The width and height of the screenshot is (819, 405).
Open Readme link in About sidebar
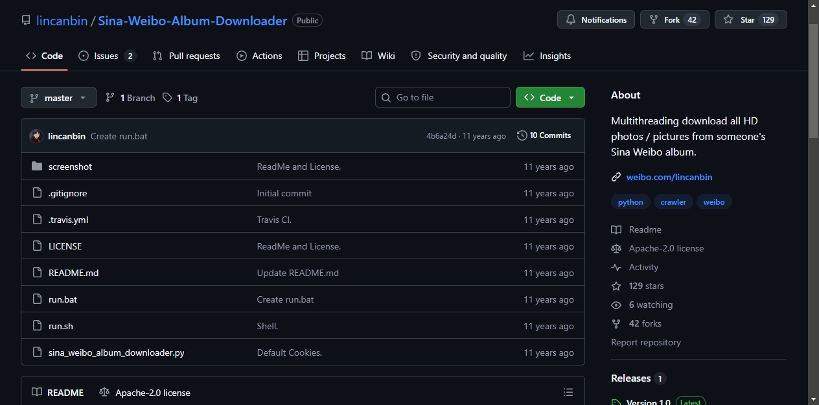point(636,229)
